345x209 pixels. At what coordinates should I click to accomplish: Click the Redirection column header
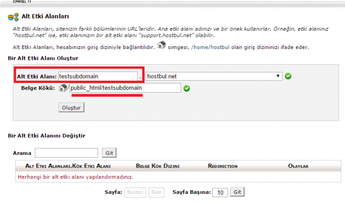pyautogui.click(x=223, y=166)
